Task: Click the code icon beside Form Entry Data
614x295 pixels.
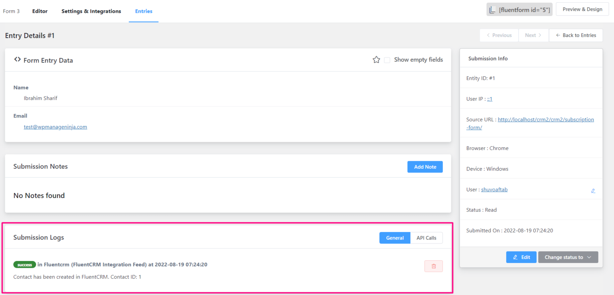Action: (x=17, y=59)
